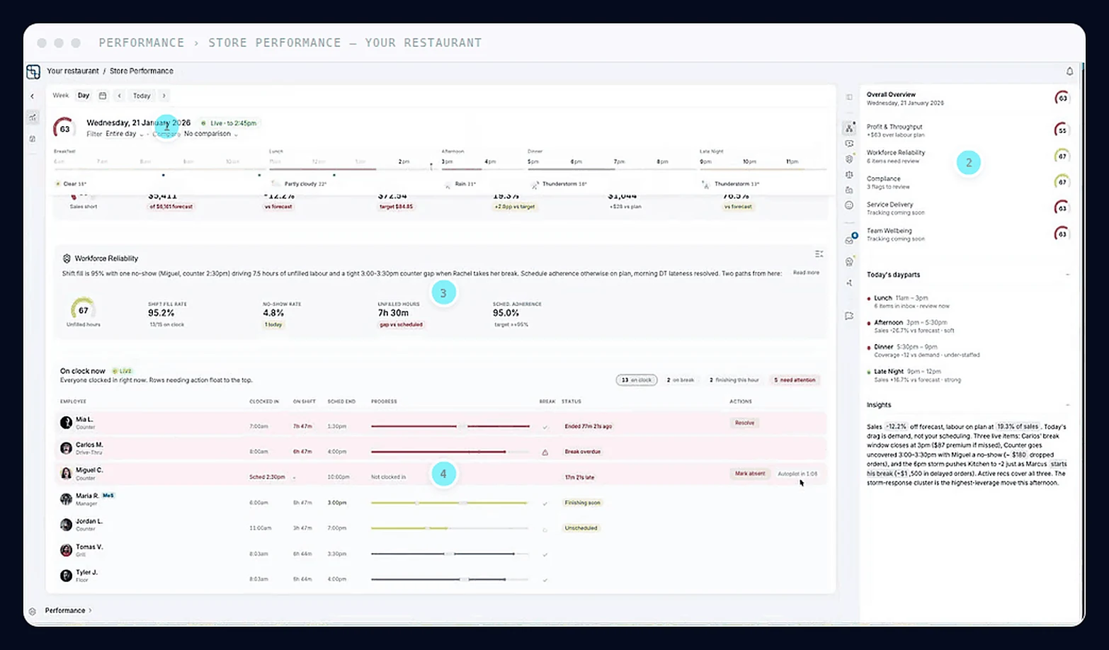1109x650 pixels.
Task: Filter by 5 need attention
Action: click(795, 380)
